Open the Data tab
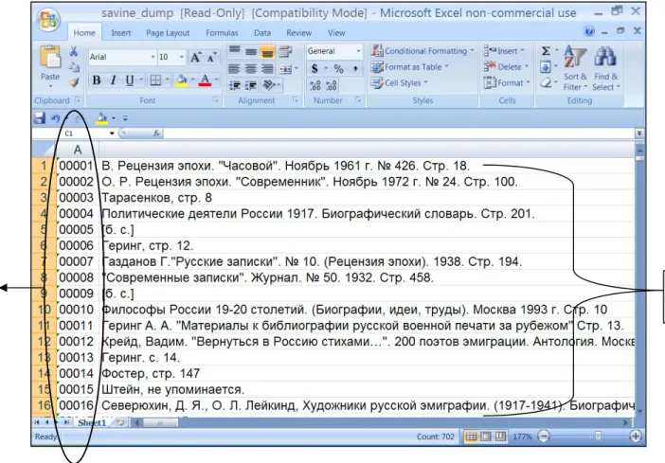 (x=262, y=32)
